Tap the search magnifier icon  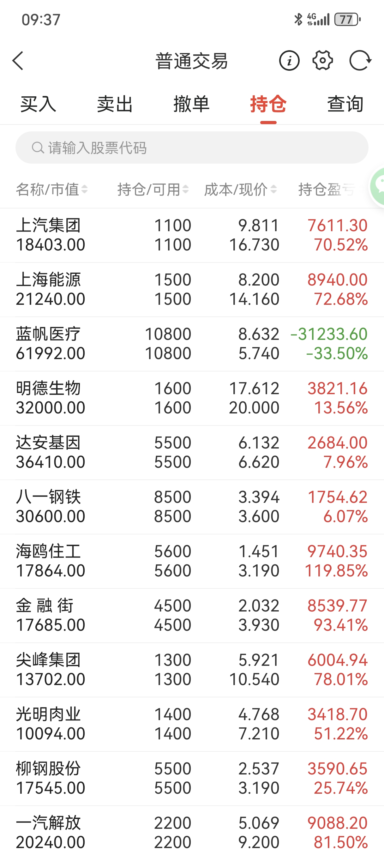pyautogui.click(x=38, y=148)
